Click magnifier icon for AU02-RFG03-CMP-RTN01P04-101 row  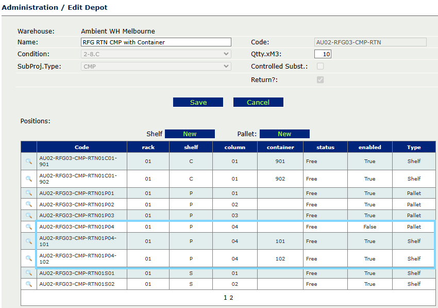(29, 241)
